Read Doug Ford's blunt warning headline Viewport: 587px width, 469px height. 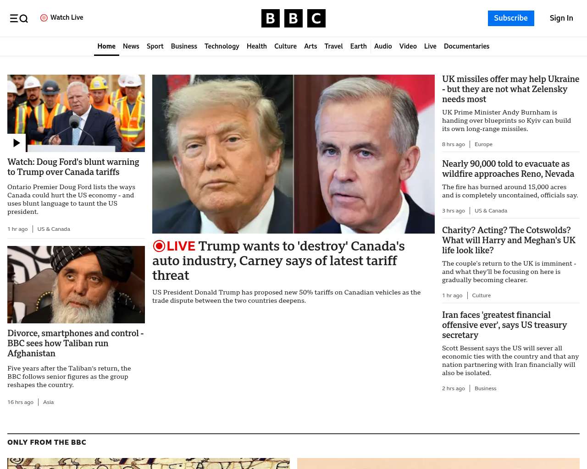(73, 167)
